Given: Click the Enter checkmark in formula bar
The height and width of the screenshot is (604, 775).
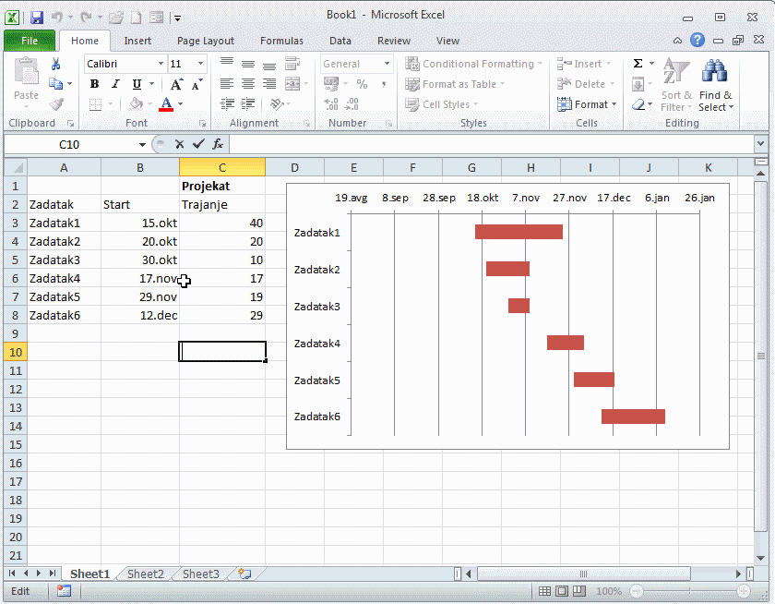Looking at the screenshot, I should click(198, 144).
